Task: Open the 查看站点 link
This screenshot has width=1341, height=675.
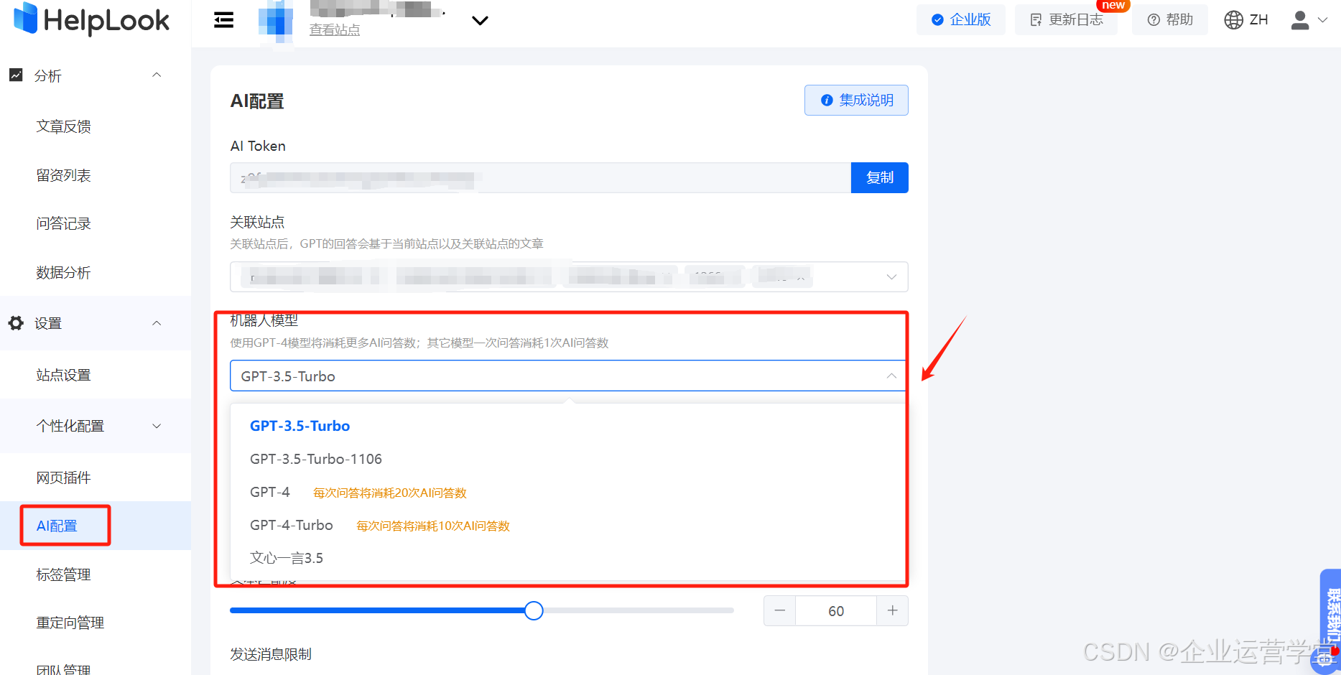Action: point(335,30)
